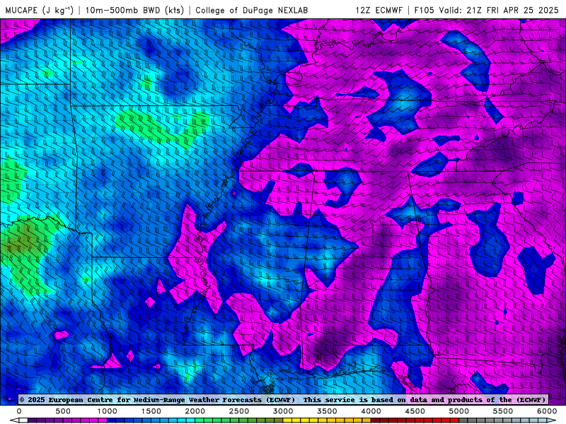
Task: Click the MUCAPE (J kg⁻¹) title label
Action: click(40, 10)
